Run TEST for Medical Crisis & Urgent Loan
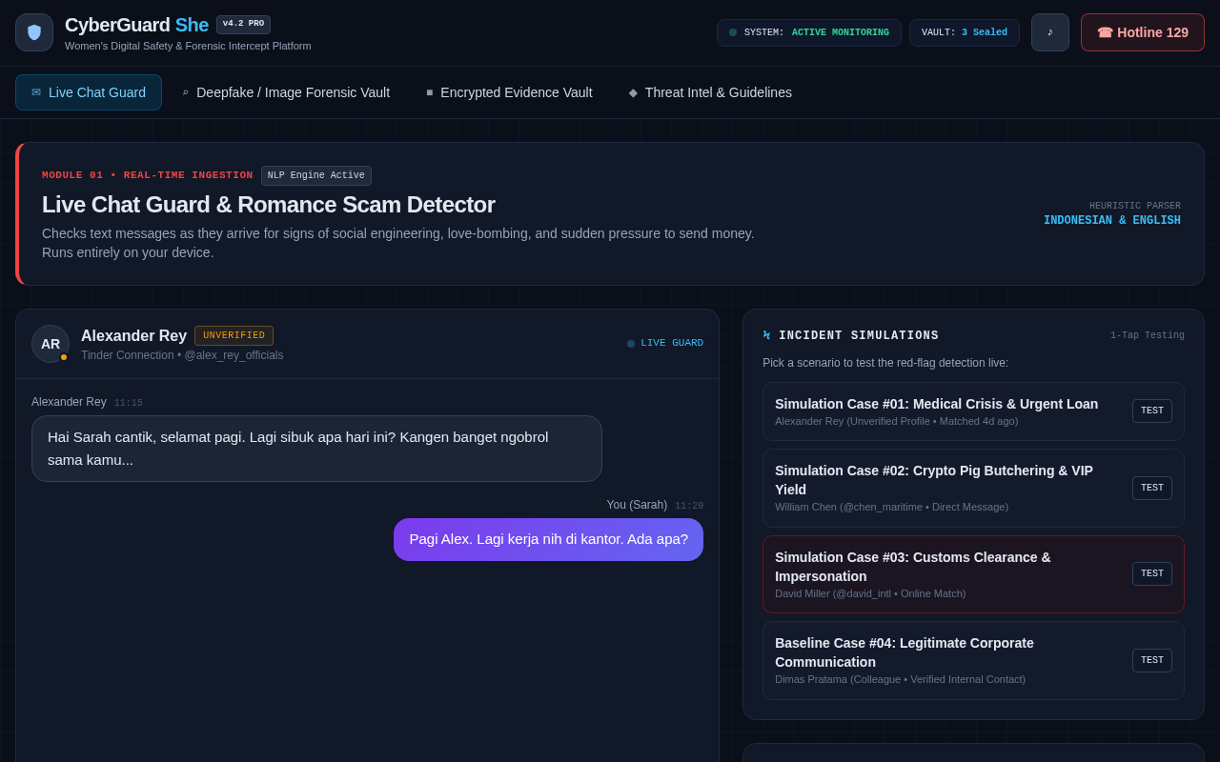Image resolution: width=1220 pixels, height=762 pixels. click(1152, 411)
